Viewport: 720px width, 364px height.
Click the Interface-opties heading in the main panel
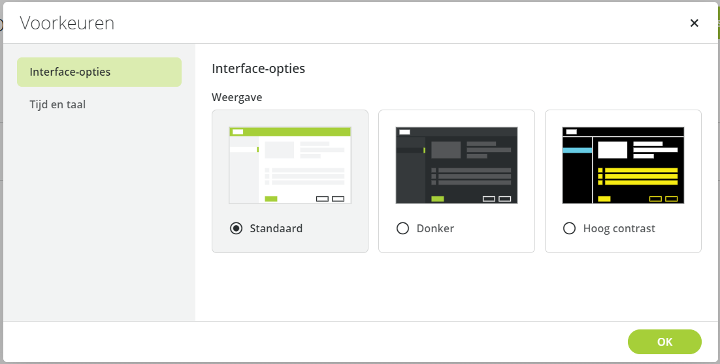click(259, 68)
